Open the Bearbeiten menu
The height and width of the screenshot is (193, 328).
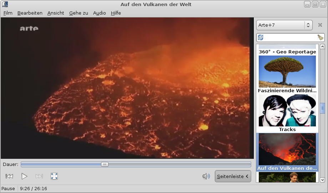pos(30,13)
